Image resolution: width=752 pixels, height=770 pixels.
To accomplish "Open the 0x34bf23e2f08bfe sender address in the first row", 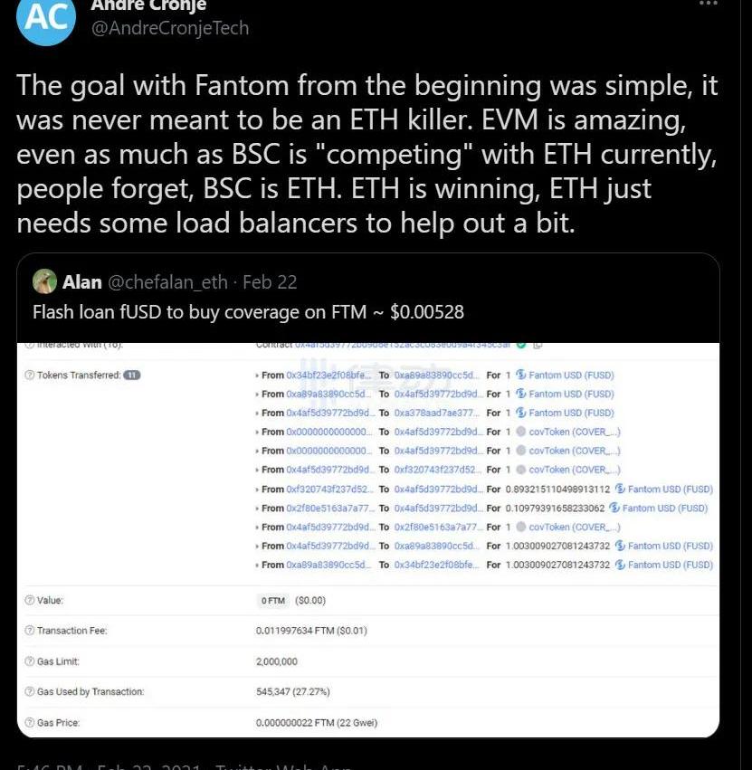I will coord(328,375).
